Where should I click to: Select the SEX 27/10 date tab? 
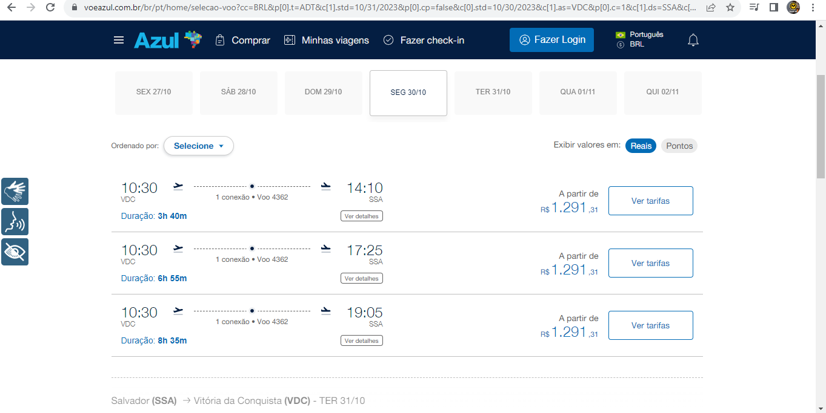point(154,93)
